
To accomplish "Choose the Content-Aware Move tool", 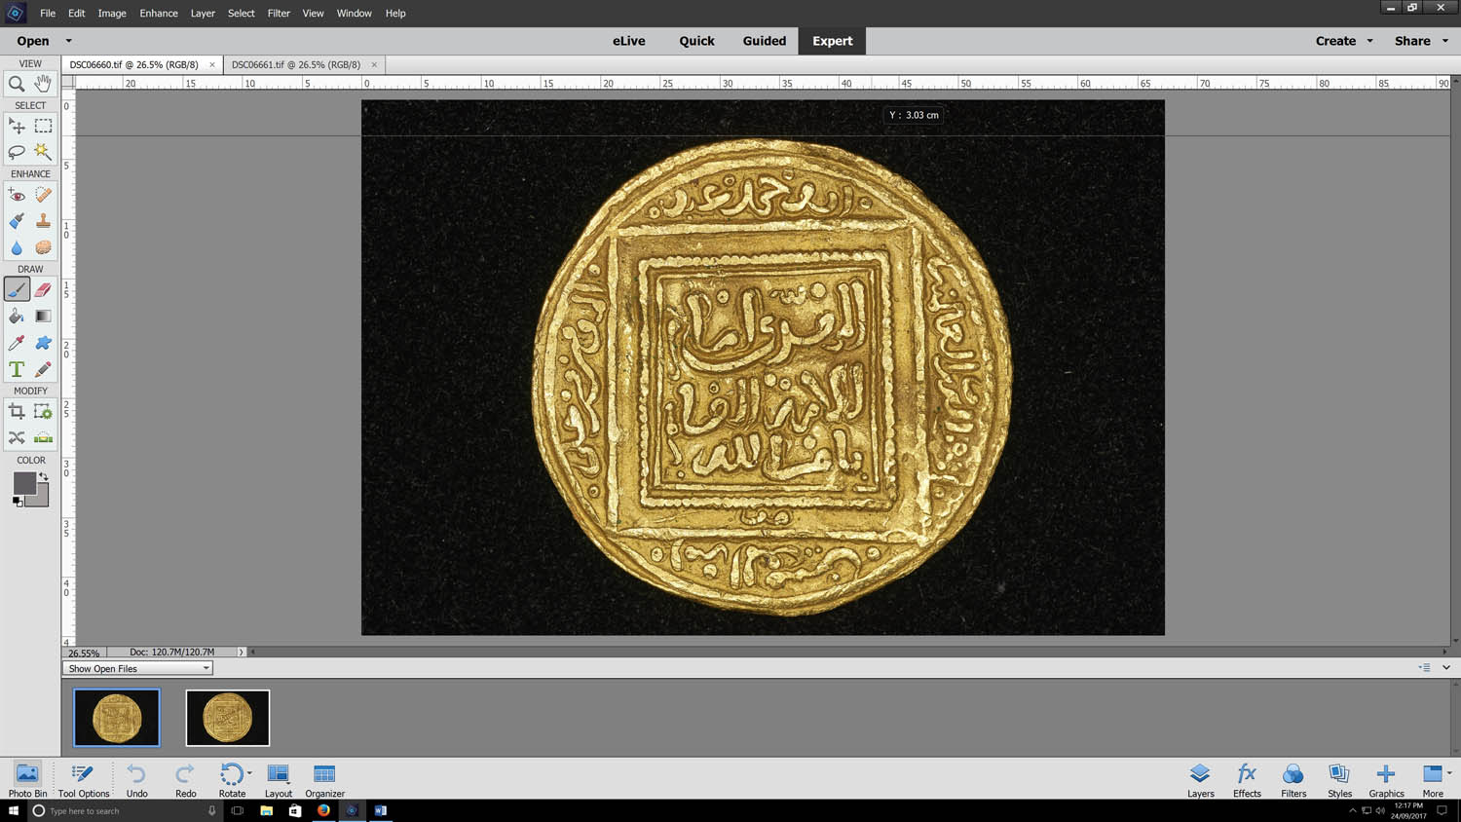I will [17, 438].
